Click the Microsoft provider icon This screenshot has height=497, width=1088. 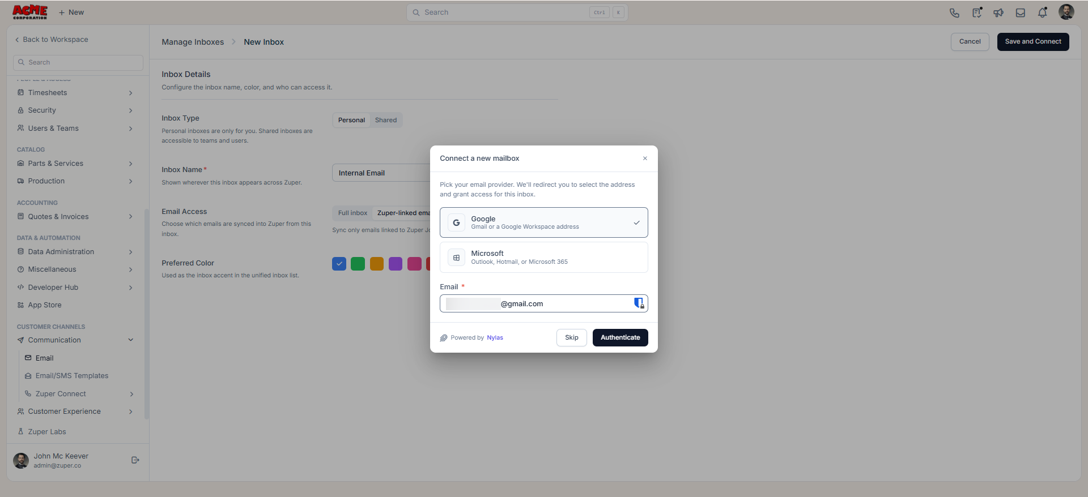(x=456, y=258)
